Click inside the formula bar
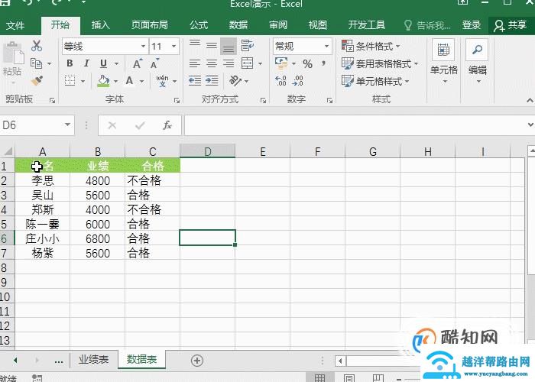 click(355, 125)
